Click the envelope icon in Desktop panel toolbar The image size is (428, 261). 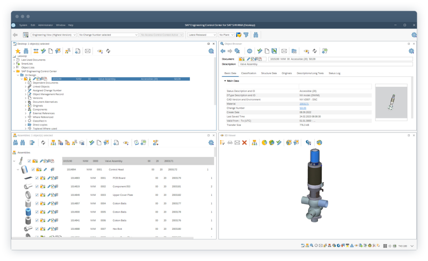click(88, 51)
